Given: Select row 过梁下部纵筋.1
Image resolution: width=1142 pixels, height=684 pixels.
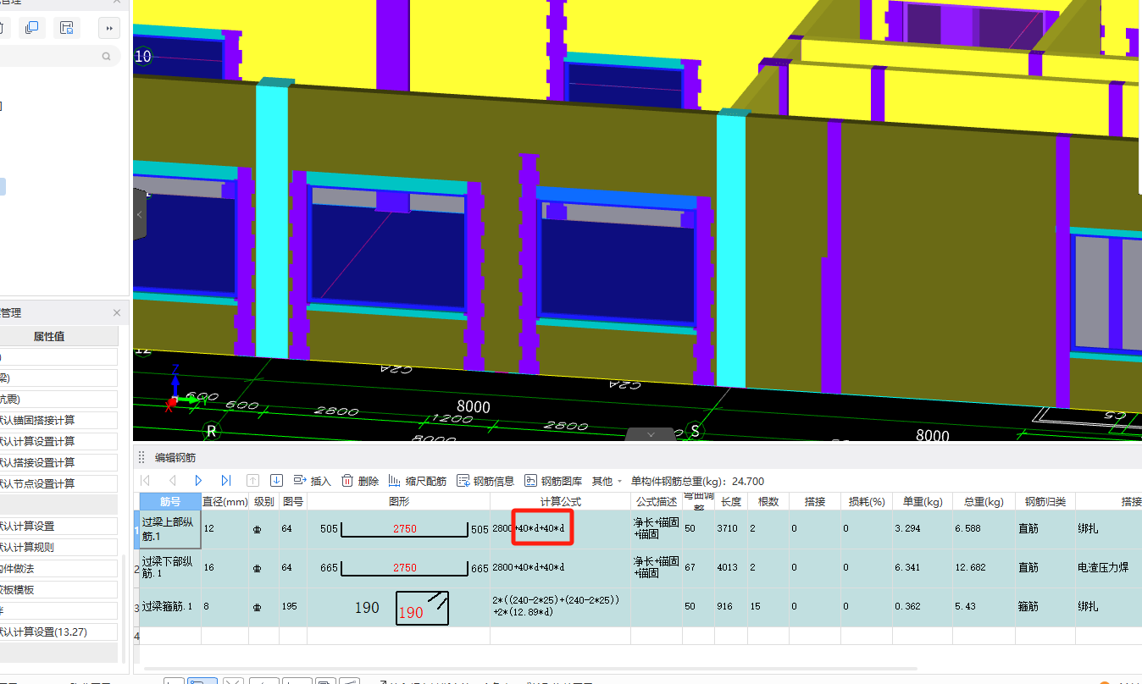Looking at the screenshot, I should pos(170,567).
